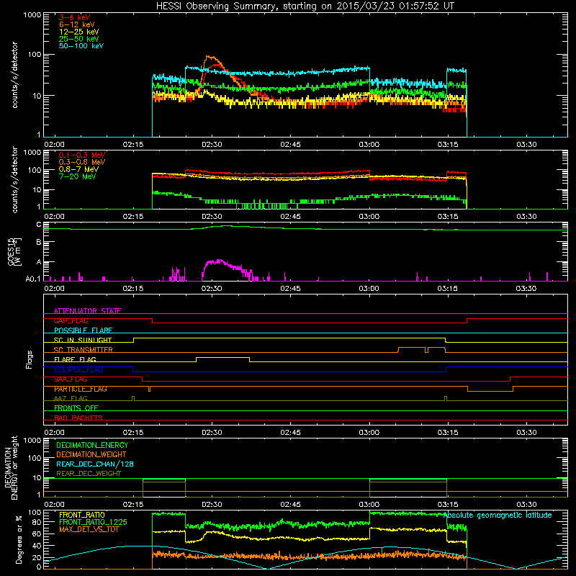Click the 0.3-0.8 MeV legend label
The width and height of the screenshot is (576, 576).
[82, 162]
